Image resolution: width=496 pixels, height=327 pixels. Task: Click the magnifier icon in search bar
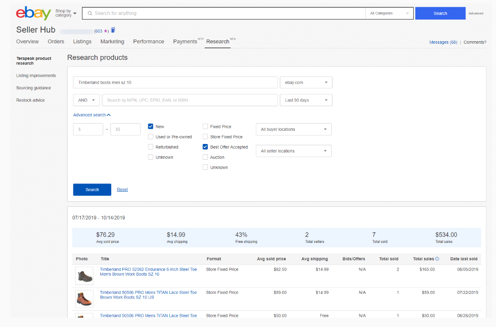point(90,13)
